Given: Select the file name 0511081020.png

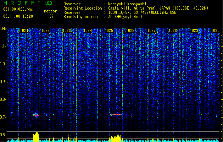Looking at the screenshot, I should [x=18, y=9].
